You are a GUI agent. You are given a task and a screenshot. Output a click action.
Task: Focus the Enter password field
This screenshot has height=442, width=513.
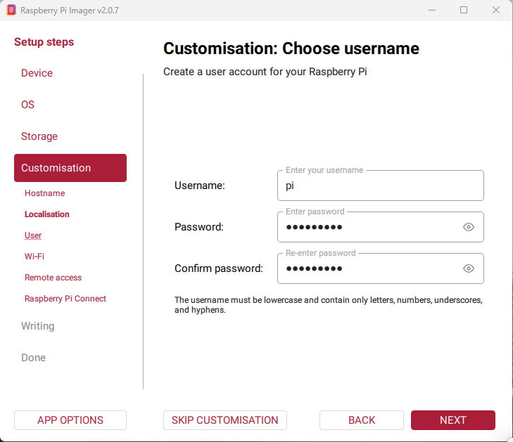(380, 227)
